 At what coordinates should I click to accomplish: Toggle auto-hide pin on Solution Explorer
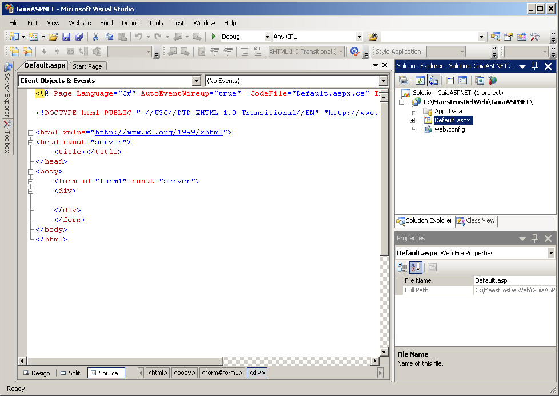click(534, 66)
